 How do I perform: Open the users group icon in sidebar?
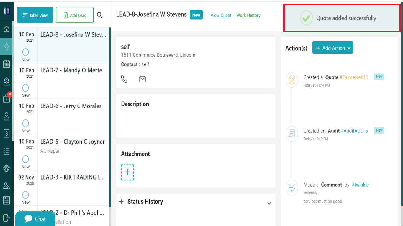tap(6, 185)
